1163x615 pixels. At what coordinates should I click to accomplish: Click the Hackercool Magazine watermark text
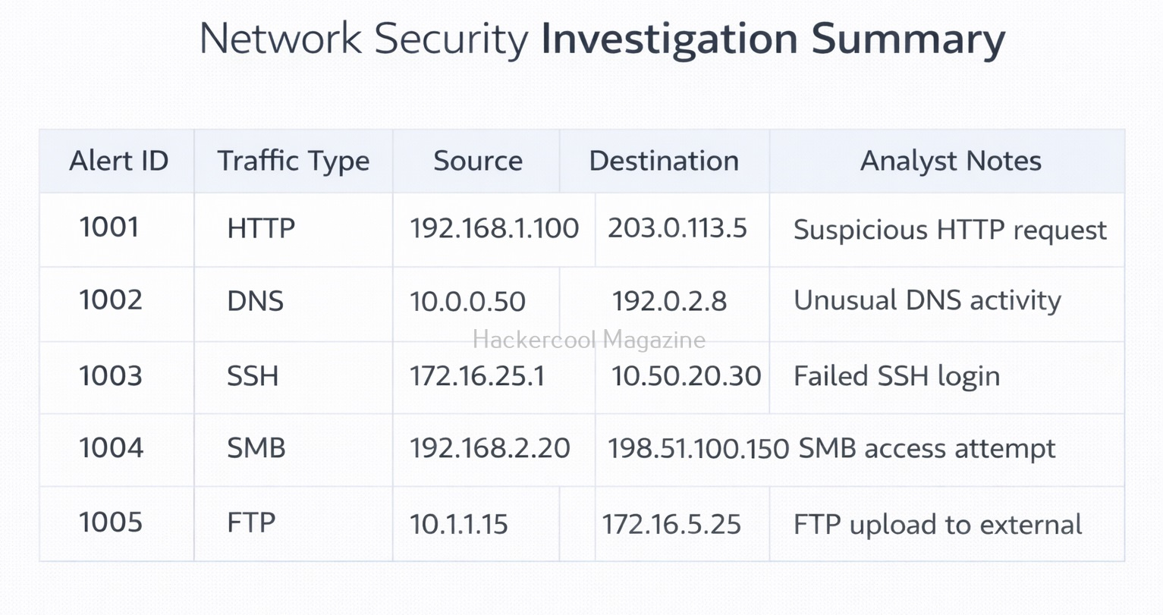[x=589, y=339]
